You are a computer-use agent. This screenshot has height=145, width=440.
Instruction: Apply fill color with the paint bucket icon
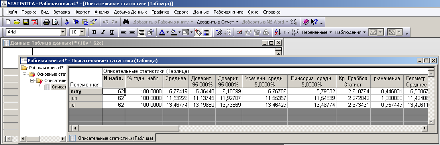(x=174, y=32)
